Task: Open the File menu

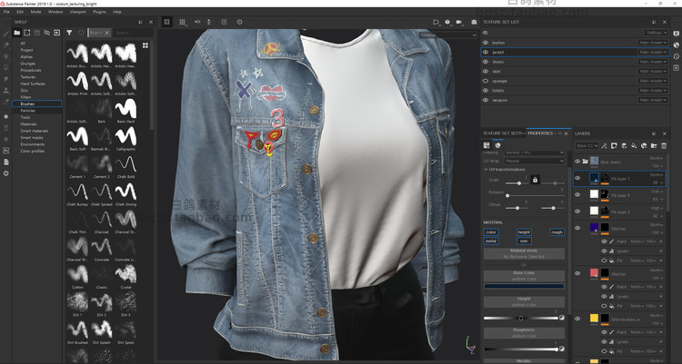Action: tap(6, 12)
